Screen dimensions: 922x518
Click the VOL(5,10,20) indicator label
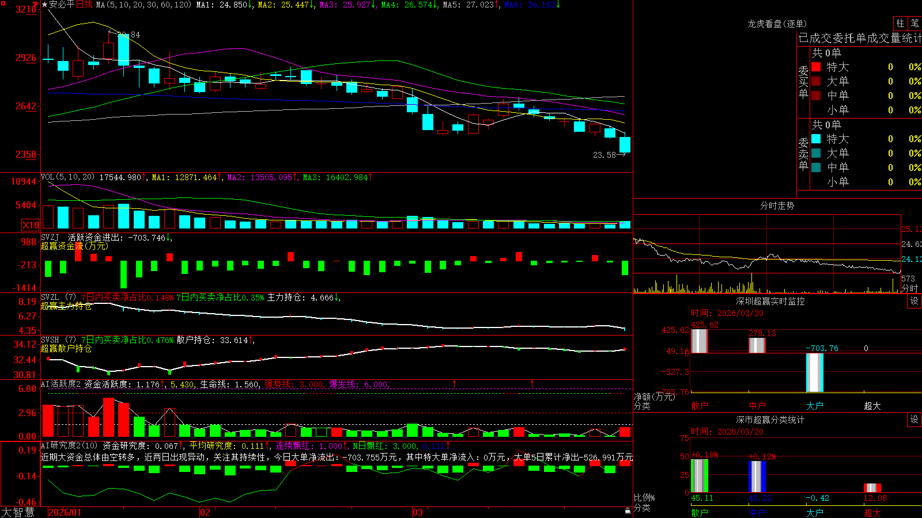click(x=68, y=177)
